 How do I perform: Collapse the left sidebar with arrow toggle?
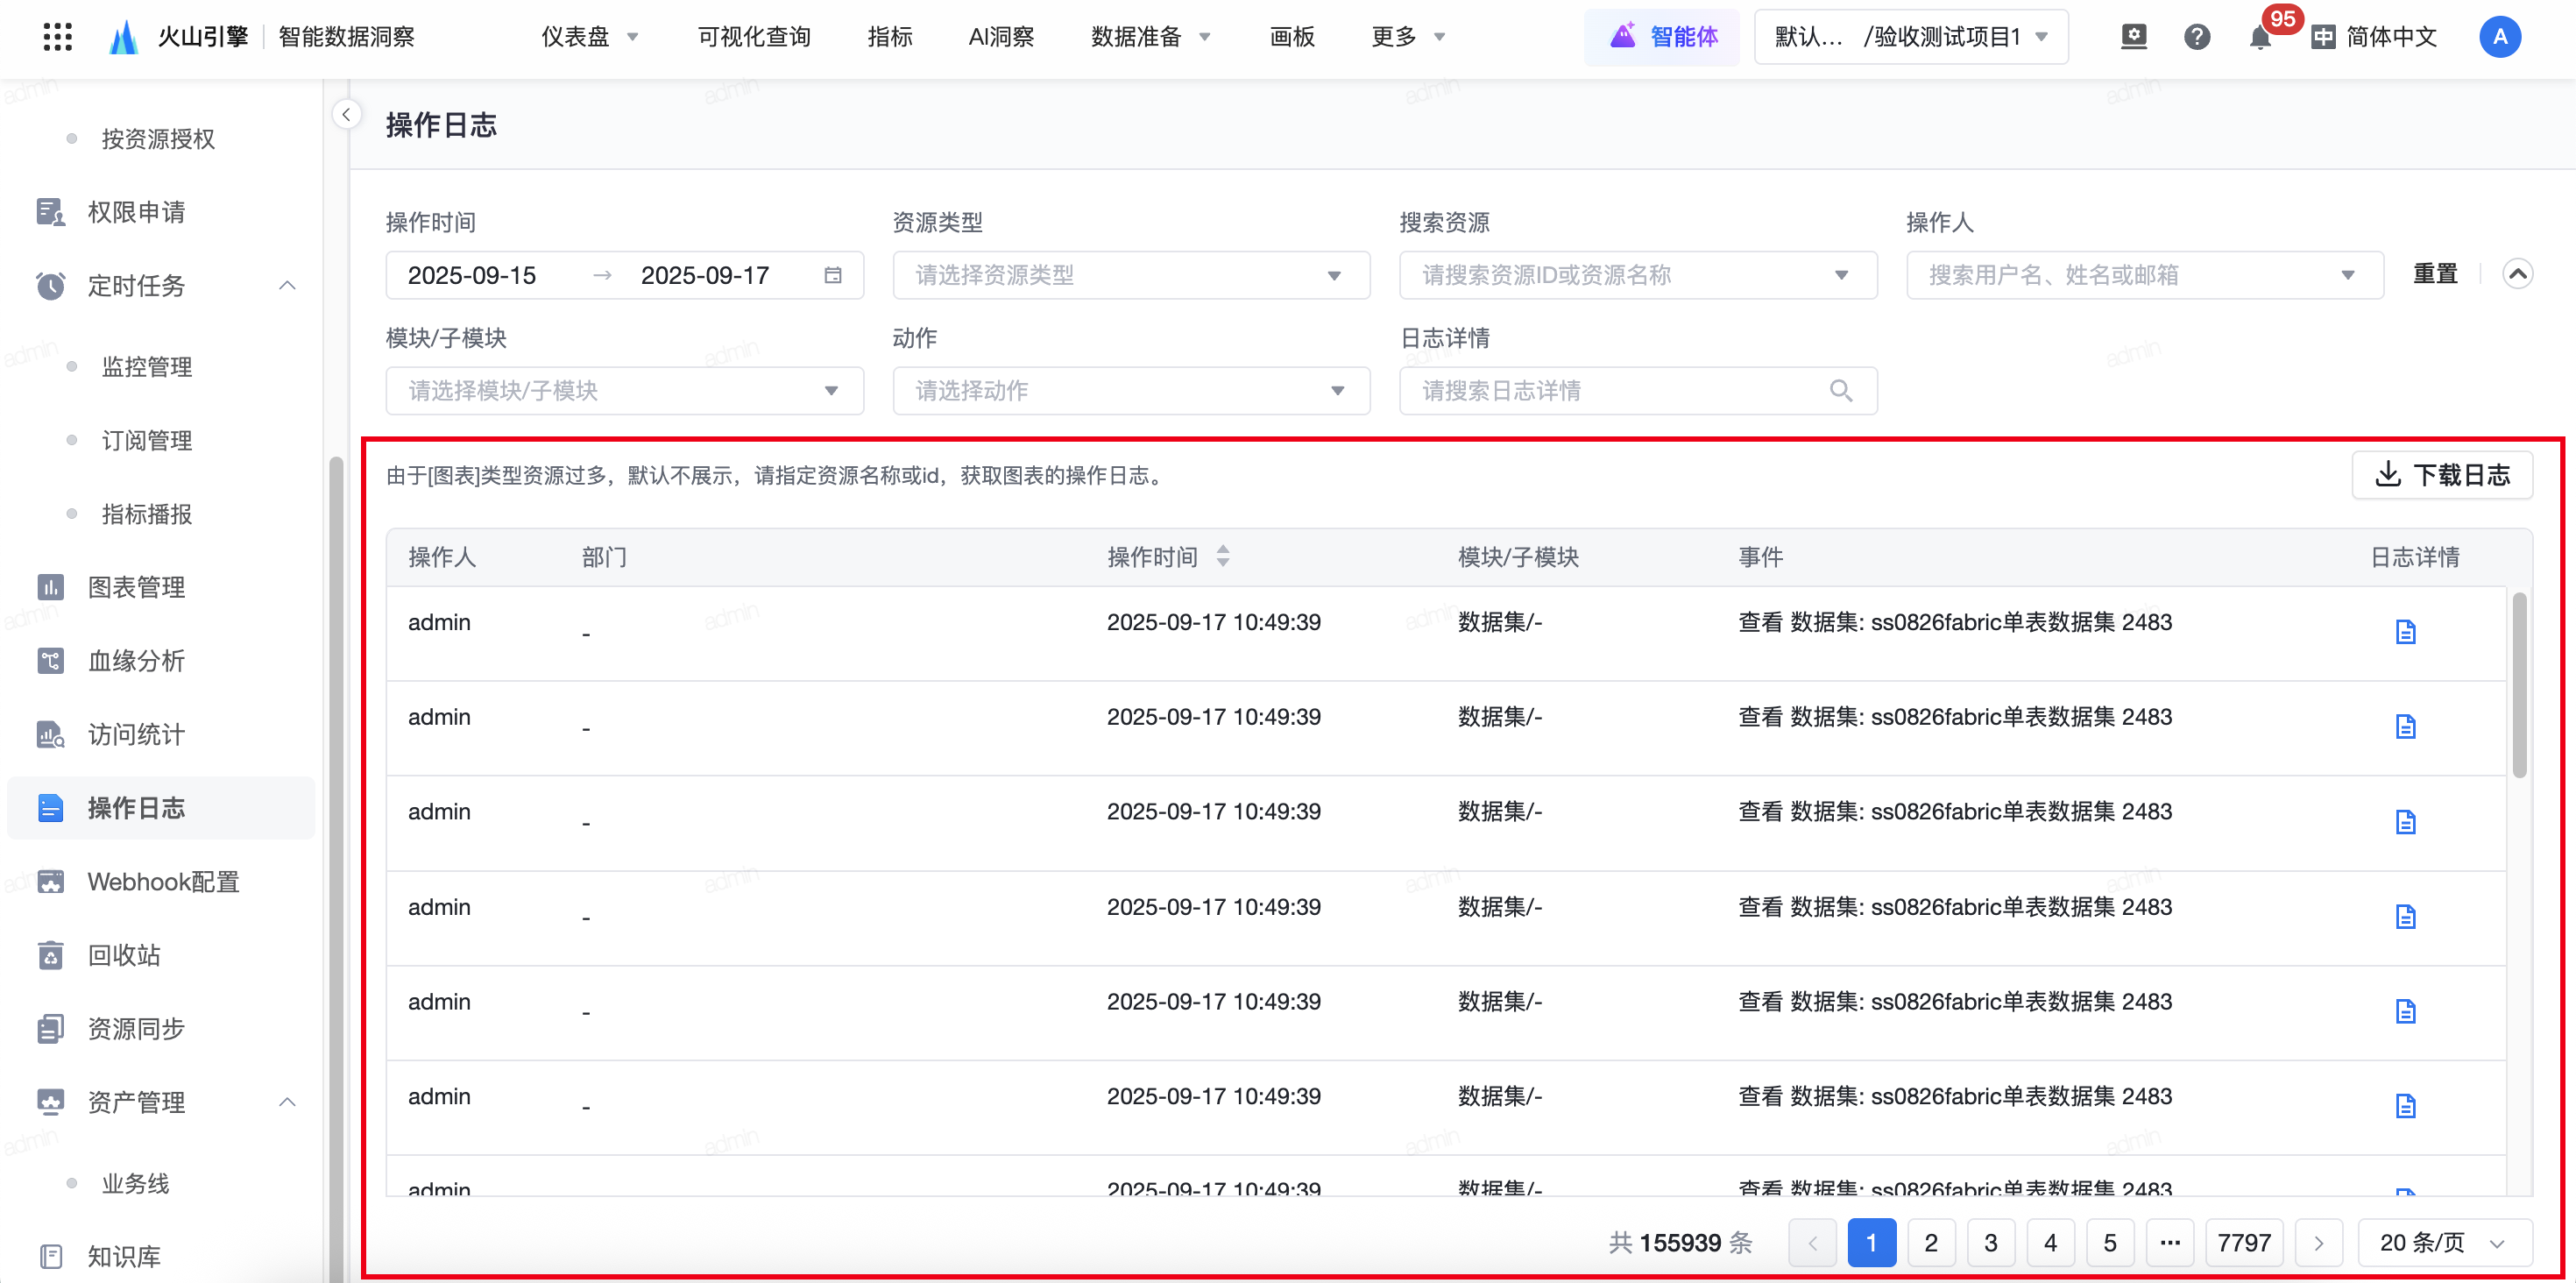[x=346, y=115]
